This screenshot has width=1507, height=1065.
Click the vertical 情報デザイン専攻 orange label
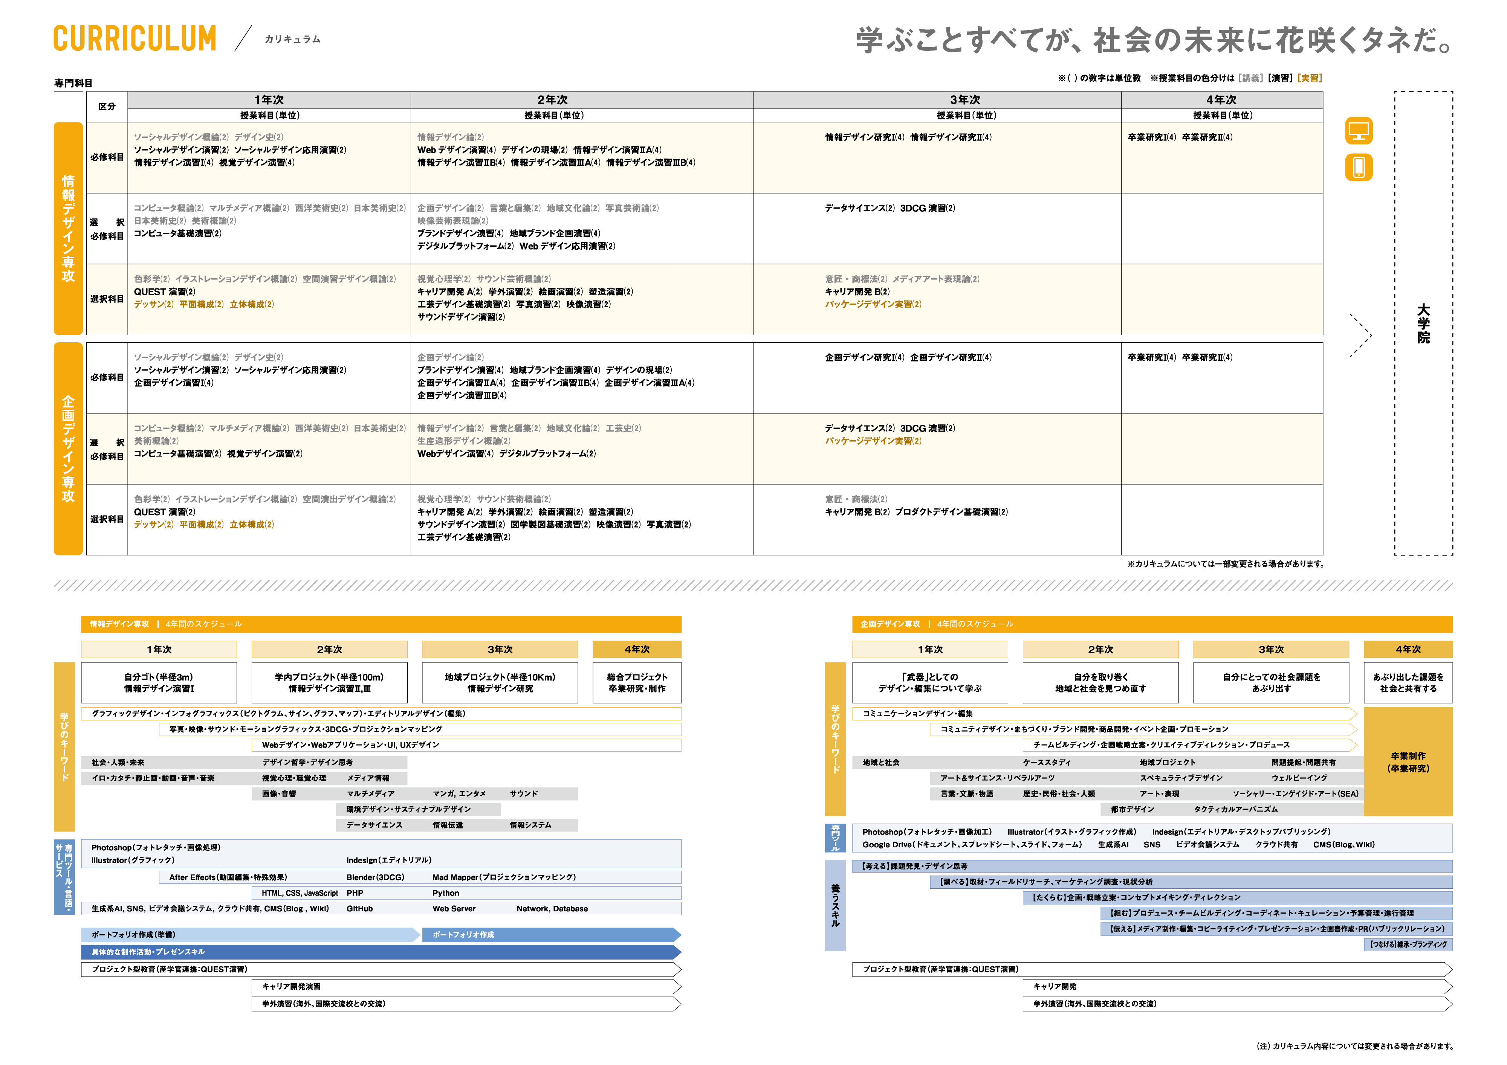click(68, 228)
